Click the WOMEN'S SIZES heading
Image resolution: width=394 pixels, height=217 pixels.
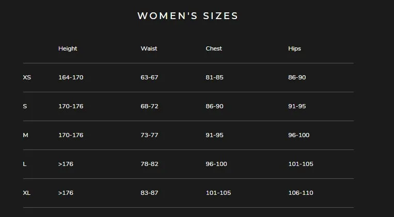(187, 16)
